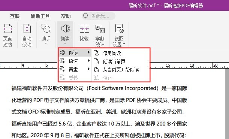Click the lightbulb icon in search box

[85, 16]
